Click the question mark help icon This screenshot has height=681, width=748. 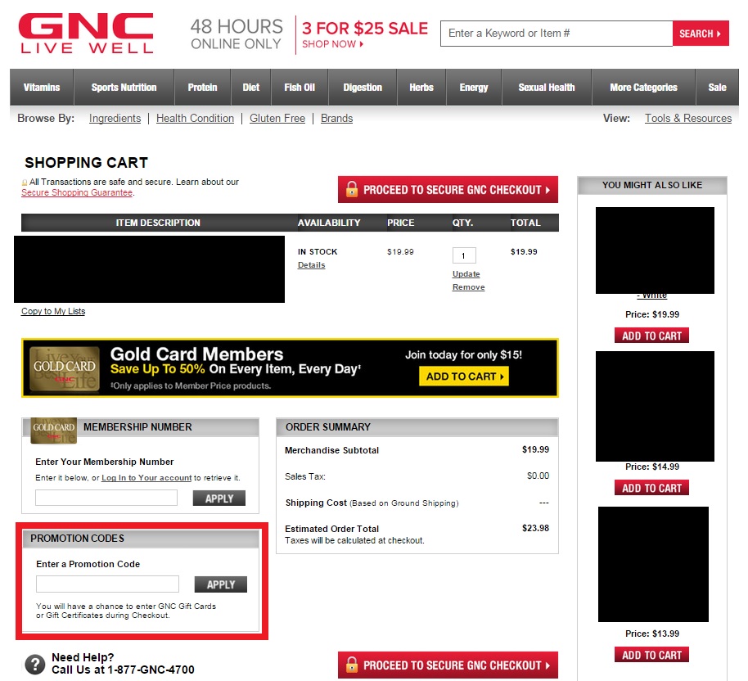tap(35, 664)
